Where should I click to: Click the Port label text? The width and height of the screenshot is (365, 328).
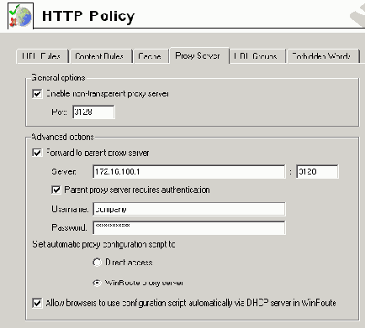tap(59, 112)
